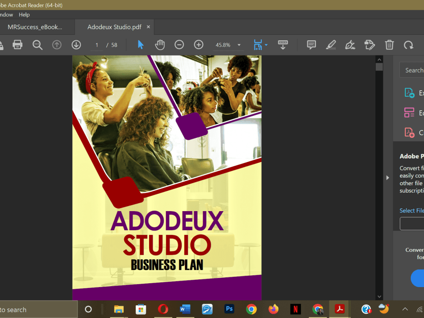Image resolution: width=424 pixels, height=318 pixels.
Task: Click the vertical scrollbar thumb
Action: pos(379,67)
